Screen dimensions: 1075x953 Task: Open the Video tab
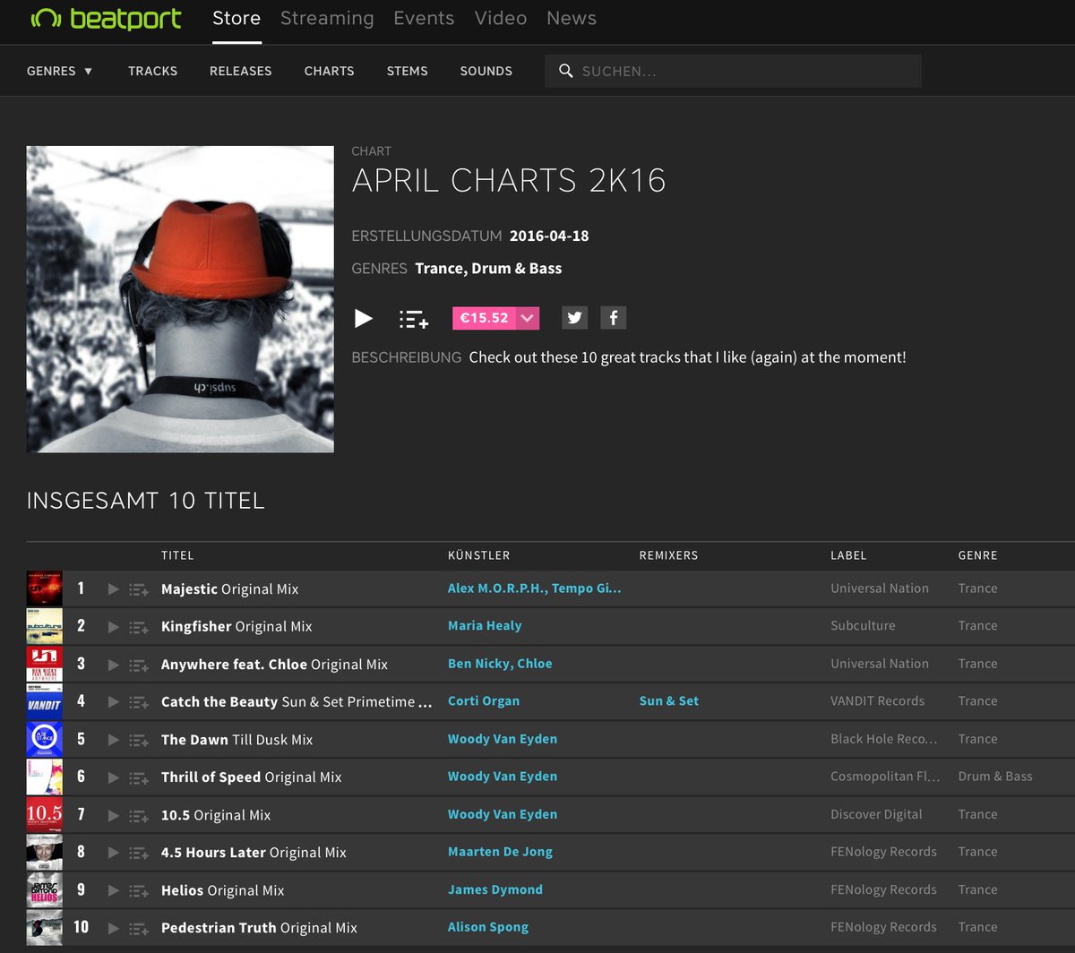coord(501,18)
